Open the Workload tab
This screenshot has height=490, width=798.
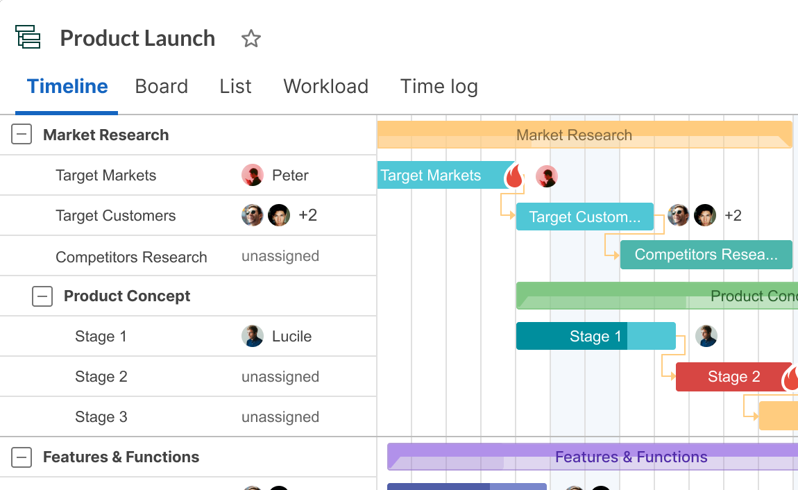tap(325, 87)
